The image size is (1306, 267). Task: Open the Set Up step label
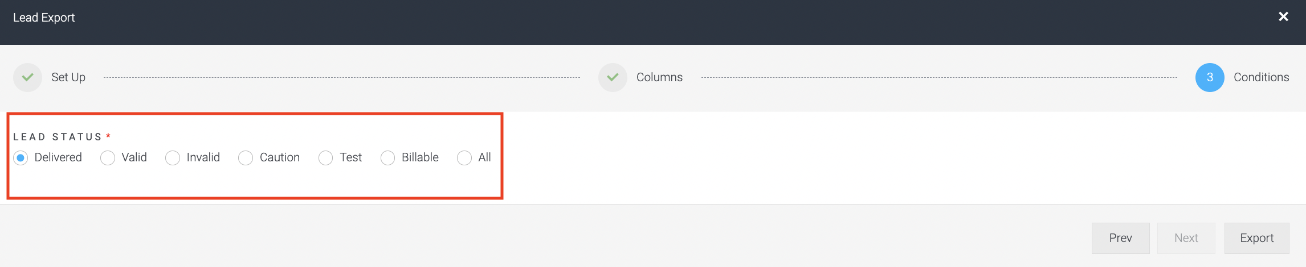[68, 77]
